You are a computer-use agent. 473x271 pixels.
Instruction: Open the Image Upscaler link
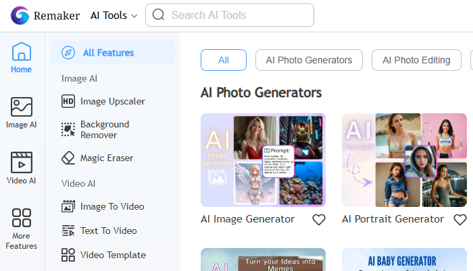coord(113,102)
